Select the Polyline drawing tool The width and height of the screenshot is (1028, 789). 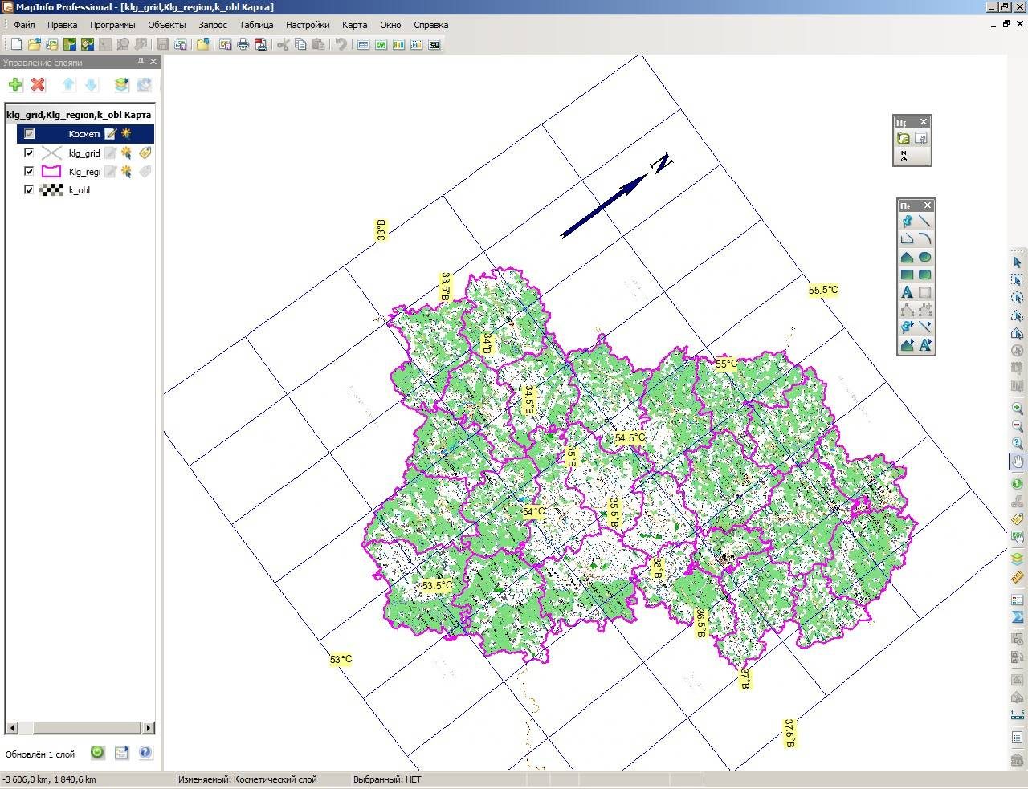pos(907,239)
